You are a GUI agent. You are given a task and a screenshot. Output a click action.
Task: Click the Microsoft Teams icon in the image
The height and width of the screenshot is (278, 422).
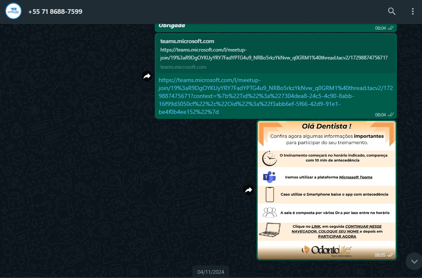point(269,177)
